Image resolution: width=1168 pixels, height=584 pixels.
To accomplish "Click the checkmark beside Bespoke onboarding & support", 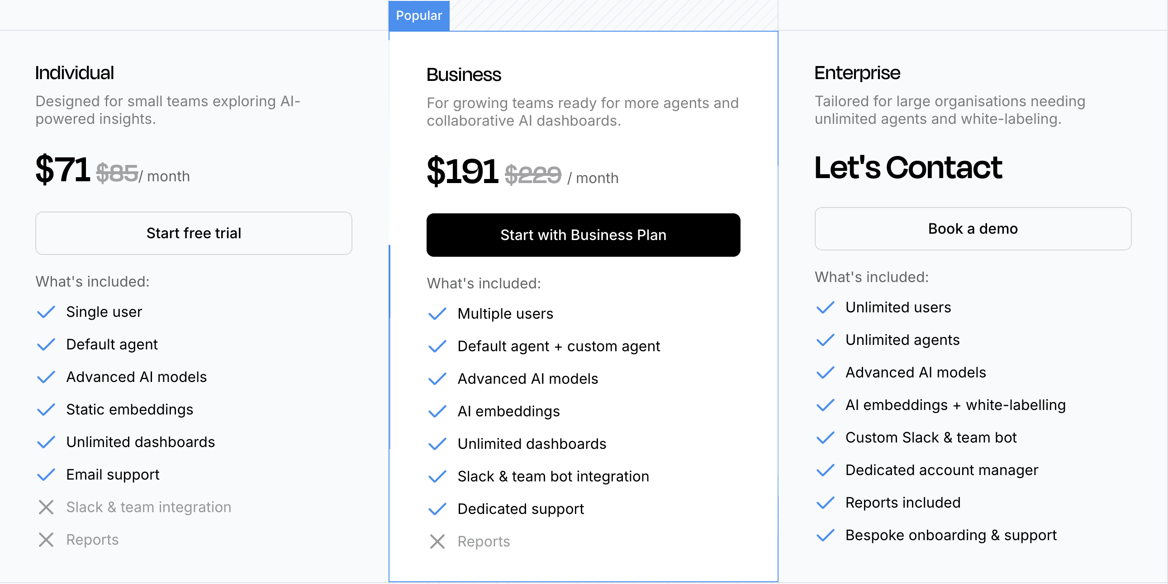I will 825,536.
